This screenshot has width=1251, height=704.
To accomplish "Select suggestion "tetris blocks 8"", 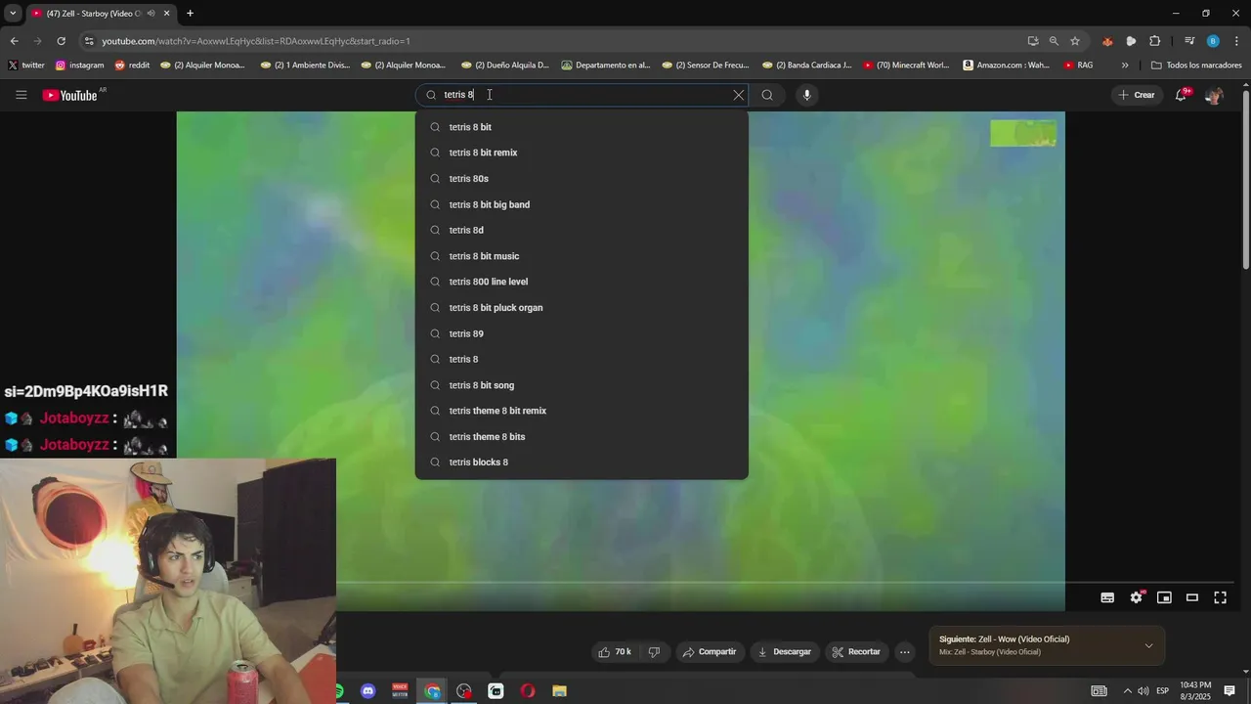I will pyautogui.click(x=582, y=462).
